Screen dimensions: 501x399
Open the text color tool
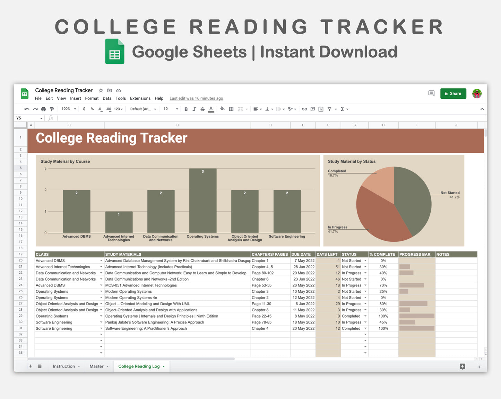click(211, 109)
